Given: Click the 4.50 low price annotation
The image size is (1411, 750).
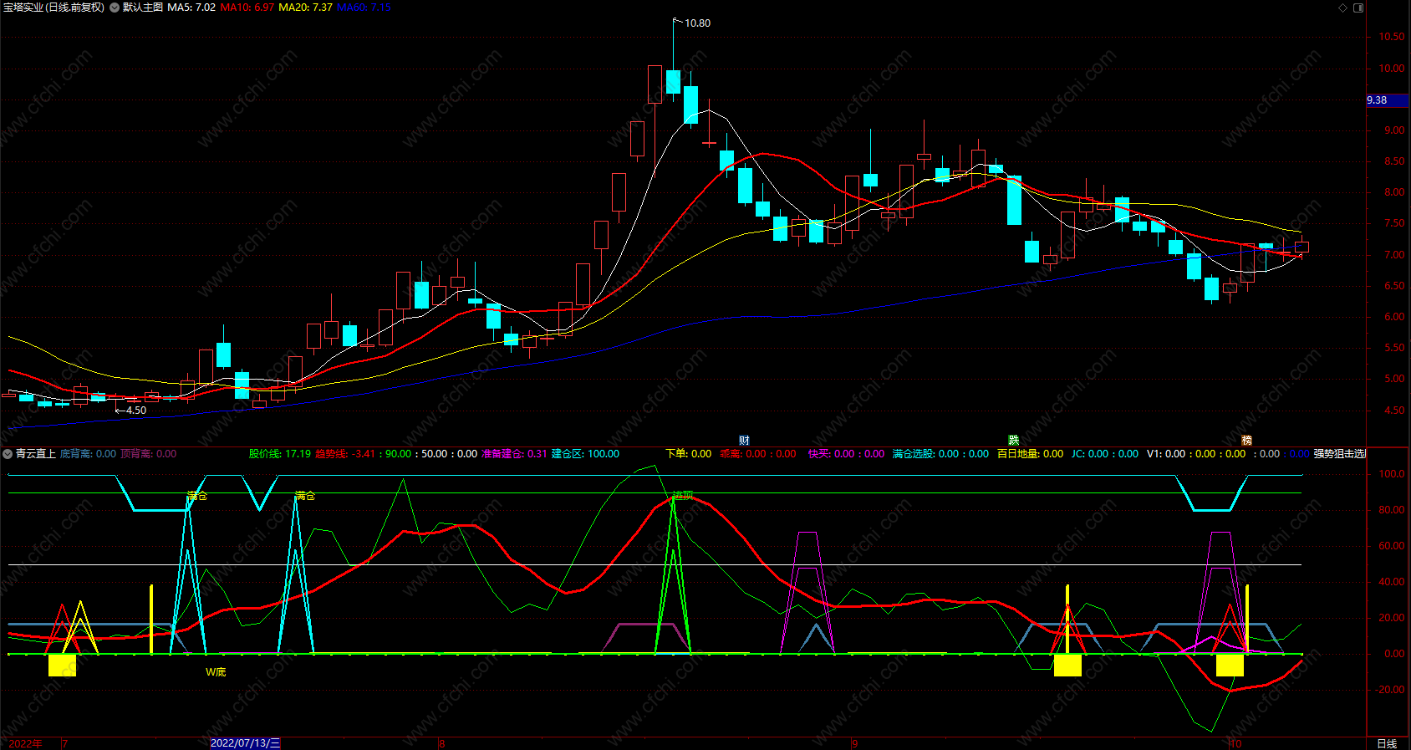Looking at the screenshot, I should pyautogui.click(x=135, y=411).
